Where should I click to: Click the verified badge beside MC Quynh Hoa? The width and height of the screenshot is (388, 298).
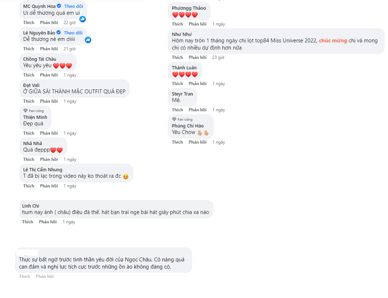59,6
